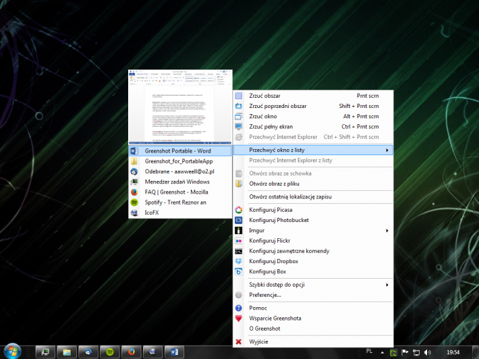Image resolution: width=479 pixels, height=359 pixels.
Task: Select IcoFX window entry
Action: 180,213
